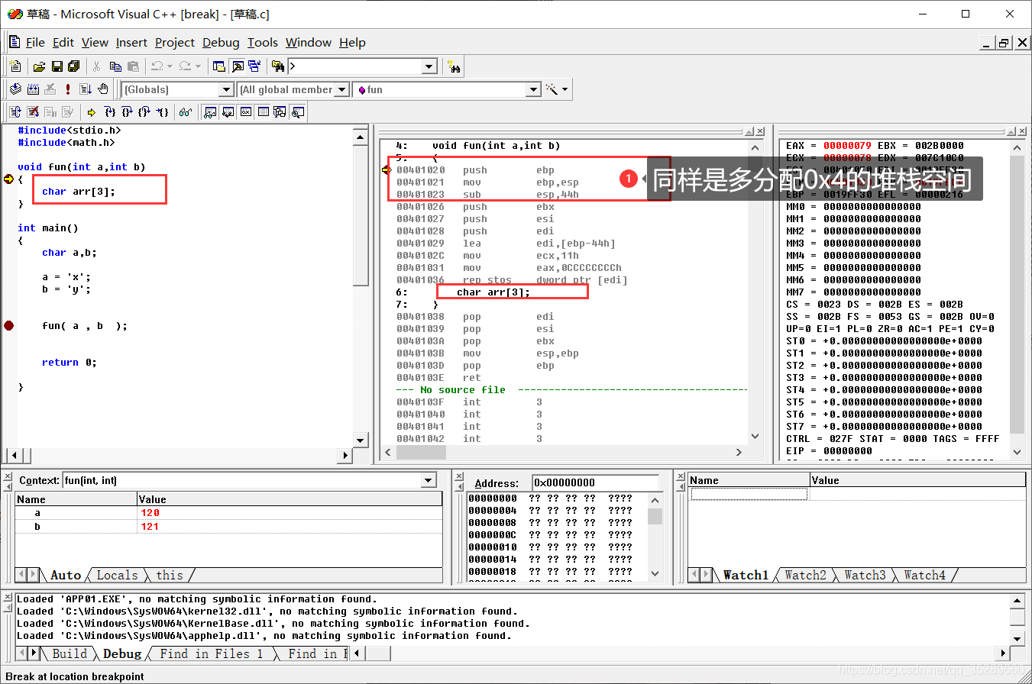Screen dimensions: 1032x684
Task: Toggle the Watch window
Action: pyautogui.click(x=209, y=112)
